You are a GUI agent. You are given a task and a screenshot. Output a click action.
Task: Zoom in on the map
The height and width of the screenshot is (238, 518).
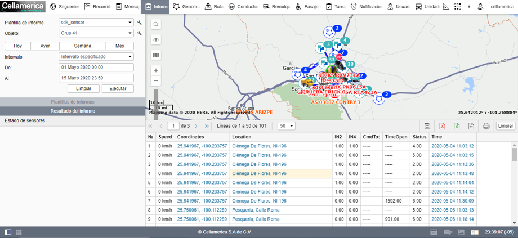156,70
